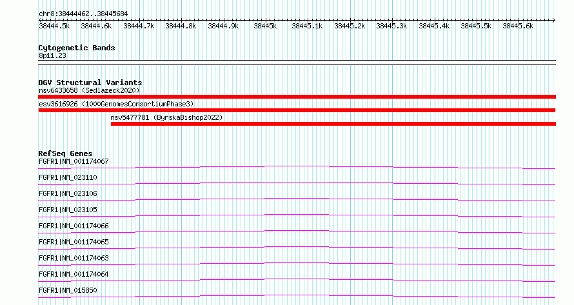Open transcript FGFR1|NM_015850 label
Image resolution: width=574 pixels, height=305 pixels.
point(68,290)
